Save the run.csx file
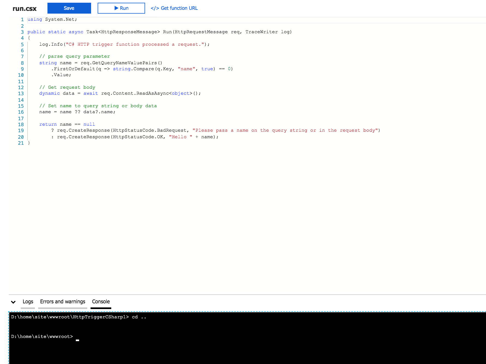Viewport: 486px width, 364px height. pos(69,8)
